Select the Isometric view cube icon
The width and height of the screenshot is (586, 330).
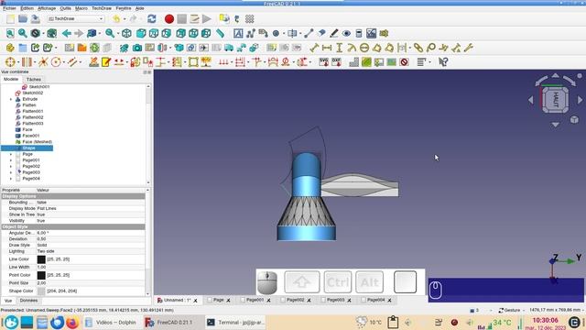[126, 33]
